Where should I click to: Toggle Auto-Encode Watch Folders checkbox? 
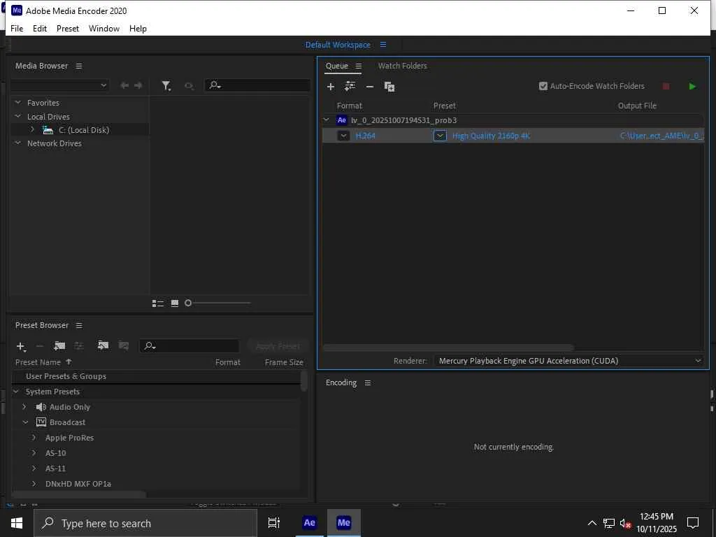click(x=543, y=86)
